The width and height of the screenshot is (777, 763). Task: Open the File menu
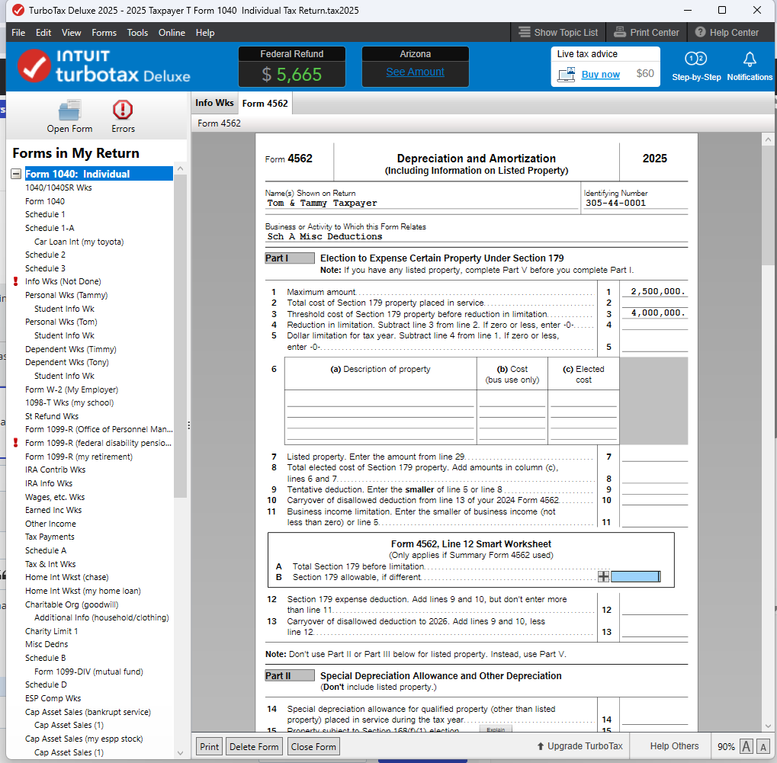pyautogui.click(x=18, y=33)
